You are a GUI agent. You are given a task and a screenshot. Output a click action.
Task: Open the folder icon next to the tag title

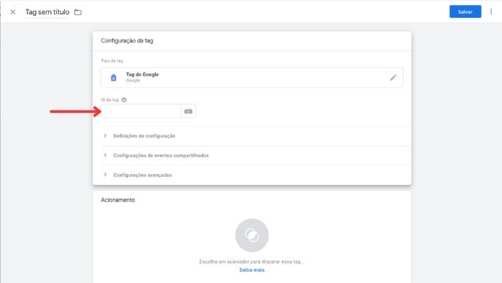point(78,12)
